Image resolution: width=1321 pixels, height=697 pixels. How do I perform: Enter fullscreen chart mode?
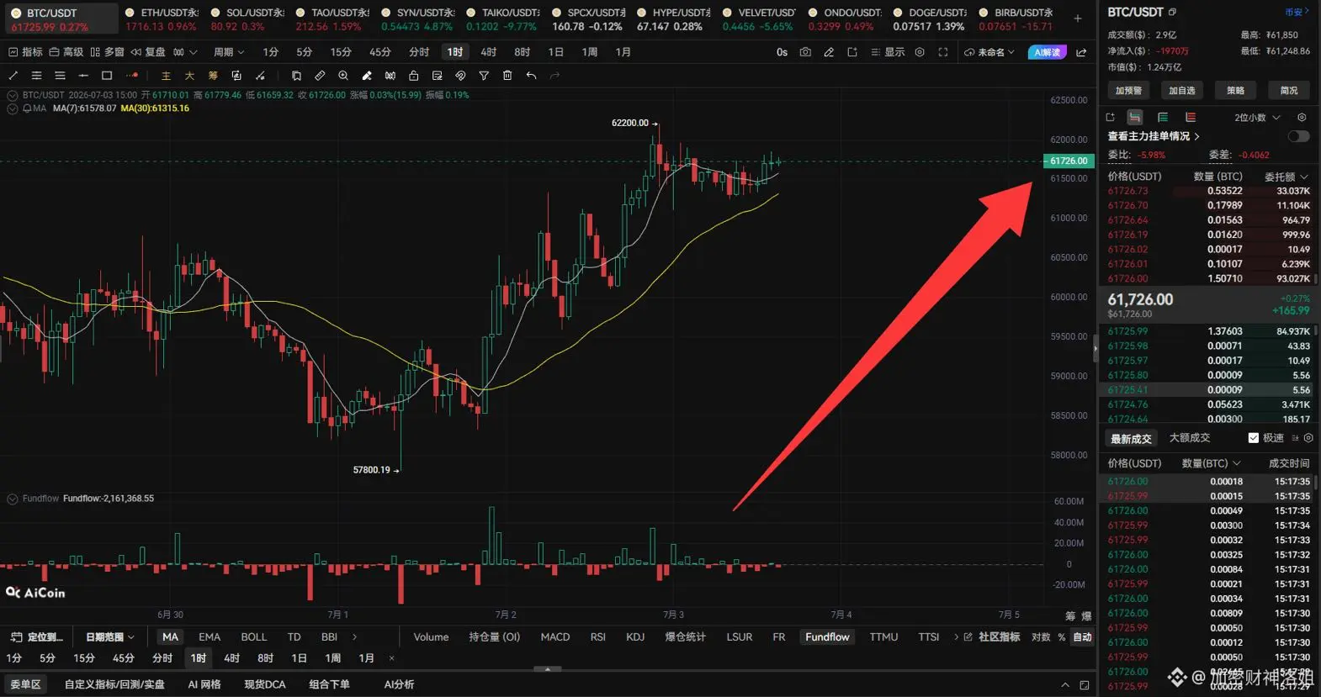[x=943, y=52]
